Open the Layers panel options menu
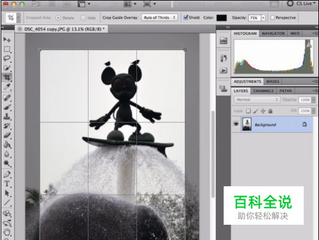Screen dimensions: 319x240 [x=315, y=90]
